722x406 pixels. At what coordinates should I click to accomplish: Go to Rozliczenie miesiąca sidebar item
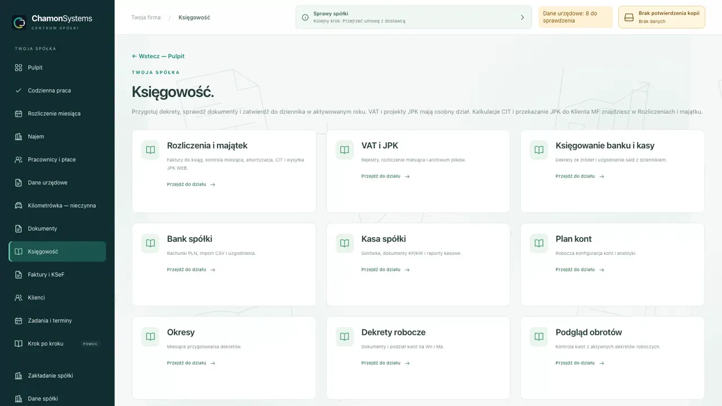click(58, 113)
